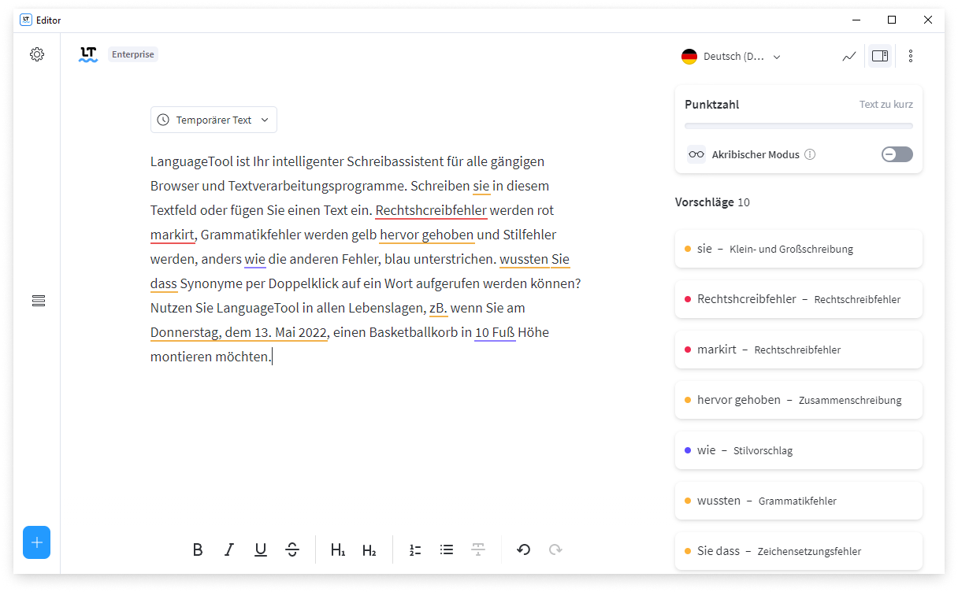Click underlined 'wussten Sie' in text

click(x=534, y=259)
